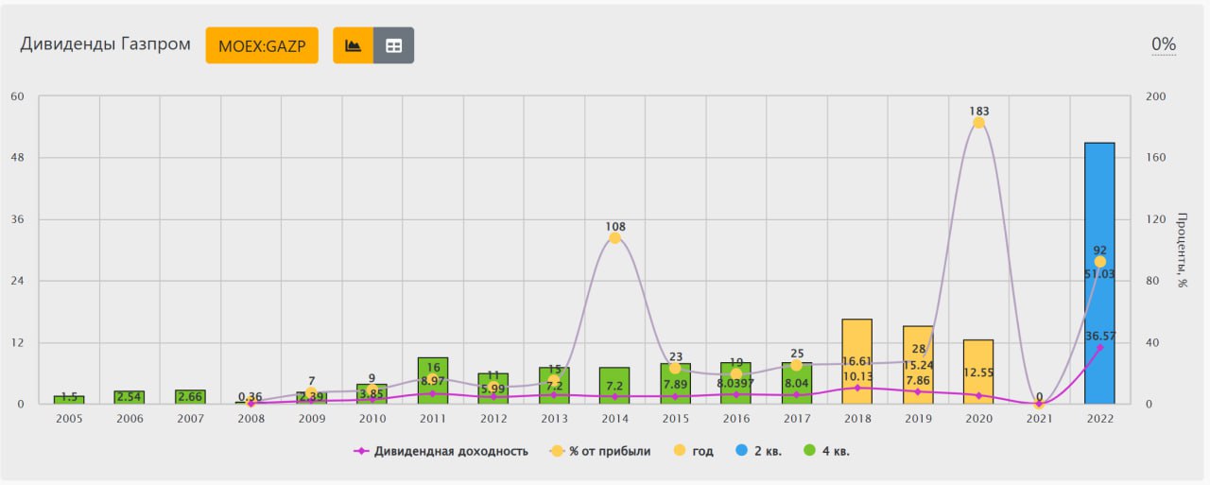This screenshot has width=1210, height=485.
Task: Click the 2022 x-axis label
Action: 1099,418
